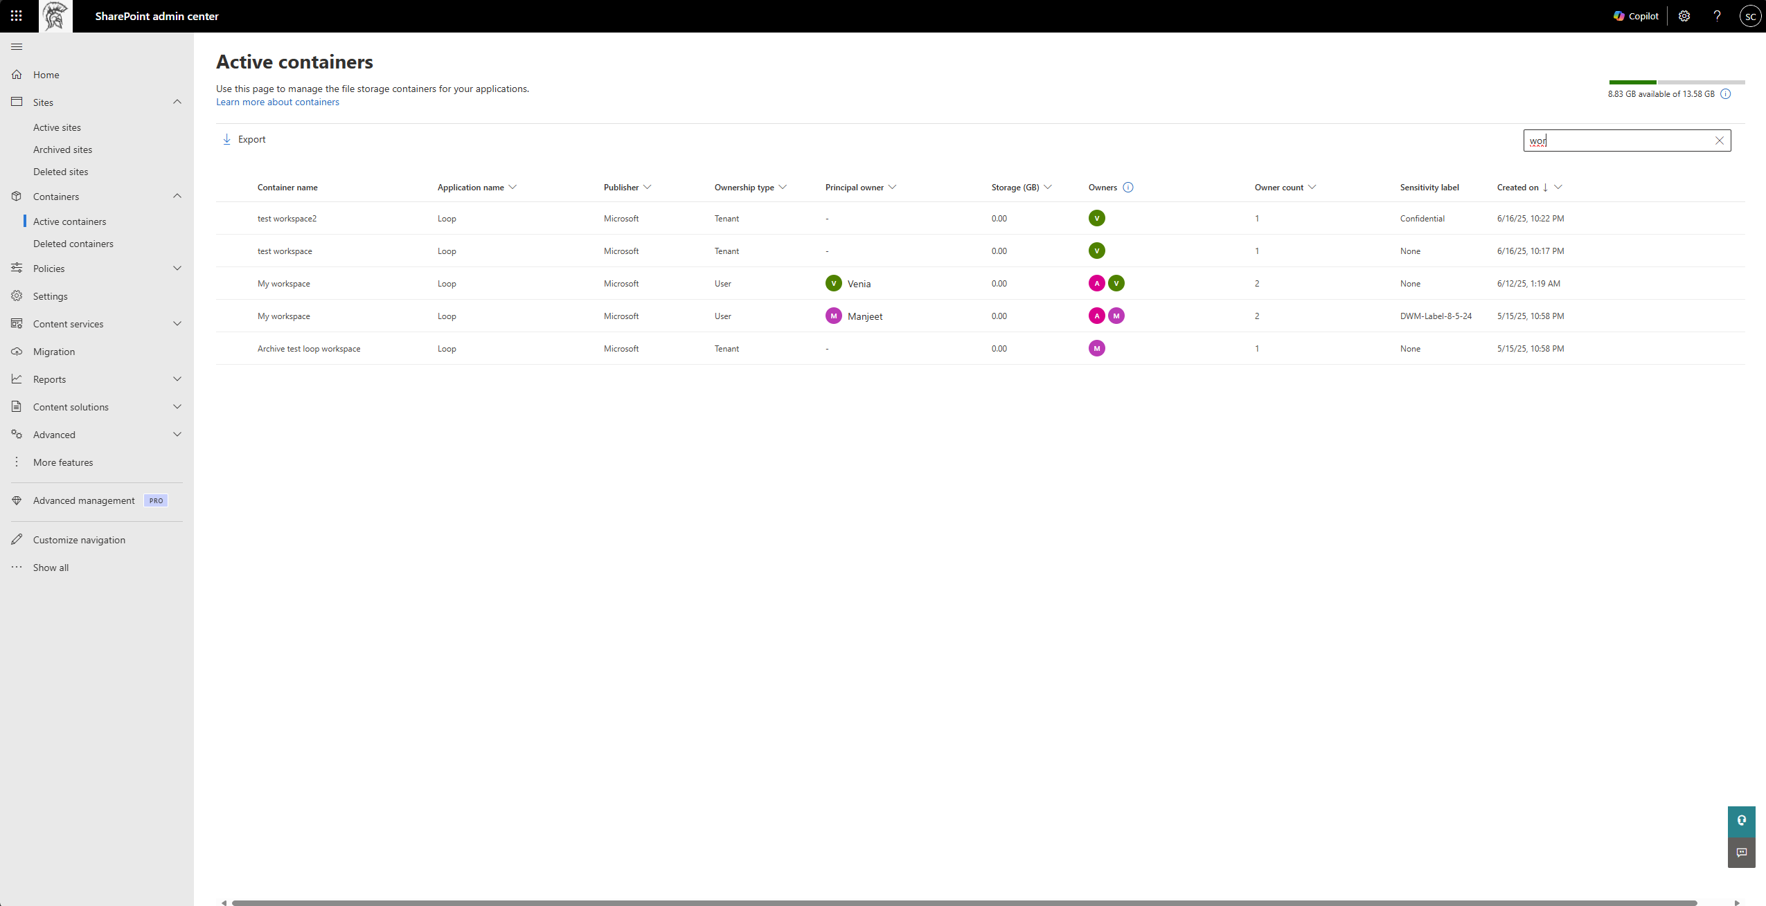Click the Export button
The width and height of the screenshot is (1766, 906).
[244, 139]
